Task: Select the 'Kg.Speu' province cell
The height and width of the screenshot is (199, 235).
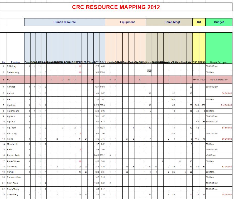Action: (x=16, y=122)
